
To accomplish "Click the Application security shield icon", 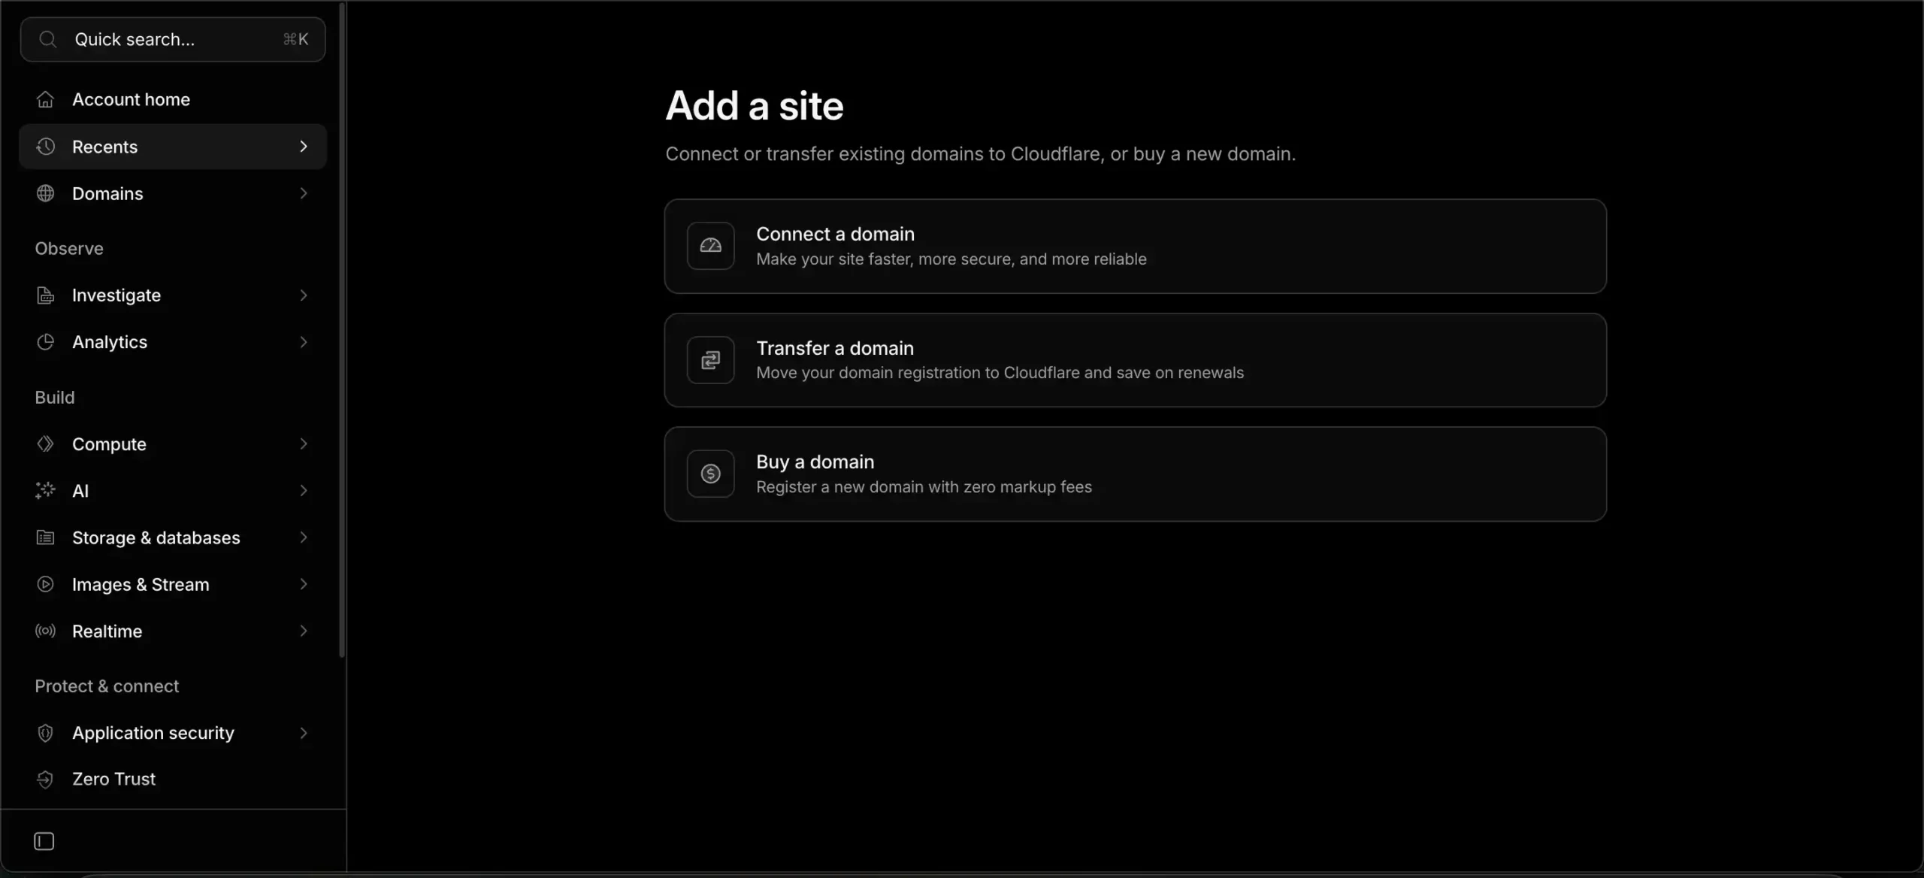I will (45, 733).
